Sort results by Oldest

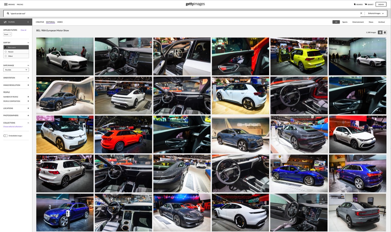point(16,56)
